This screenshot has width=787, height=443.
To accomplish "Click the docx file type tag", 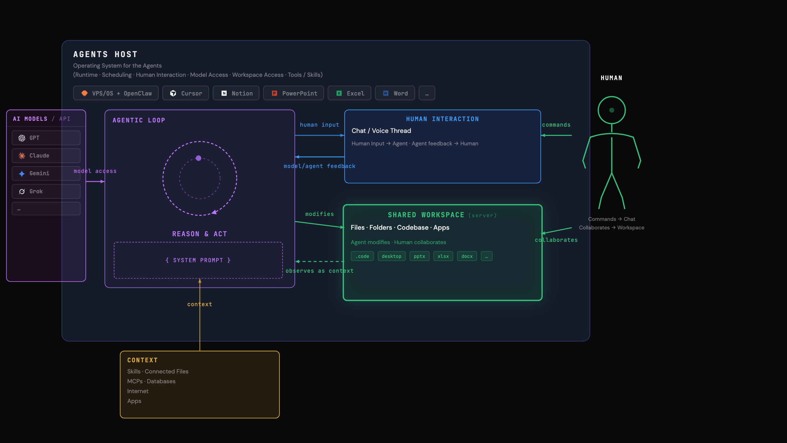I will pos(467,256).
